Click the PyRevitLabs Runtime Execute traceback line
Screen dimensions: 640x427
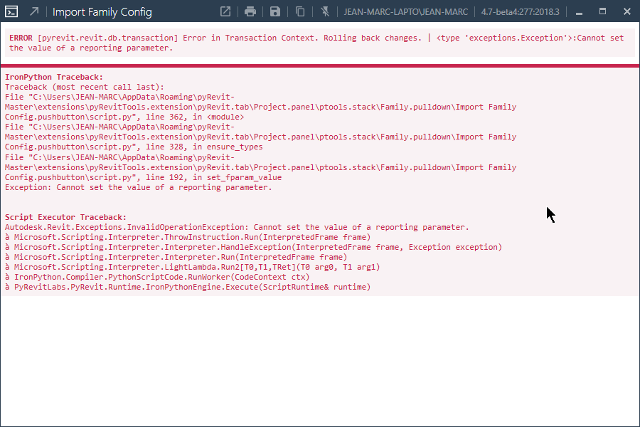click(188, 287)
